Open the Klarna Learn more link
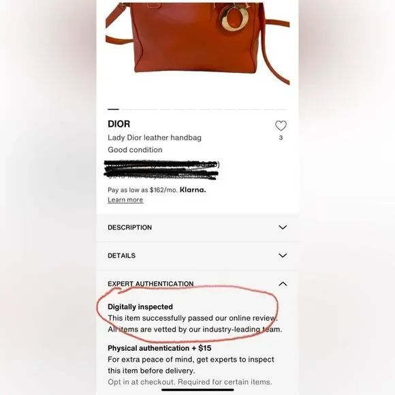The height and width of the screenshot is (395, 395). (125, 200)
